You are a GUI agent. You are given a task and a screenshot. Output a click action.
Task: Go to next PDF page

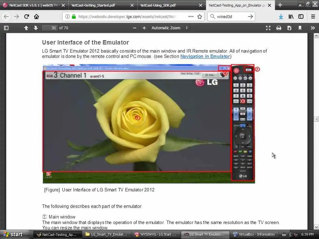tap(36, 28)
